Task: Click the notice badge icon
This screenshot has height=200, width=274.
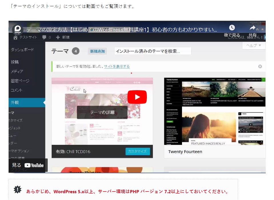Action: pyautogui.click(x=18, y=189)
